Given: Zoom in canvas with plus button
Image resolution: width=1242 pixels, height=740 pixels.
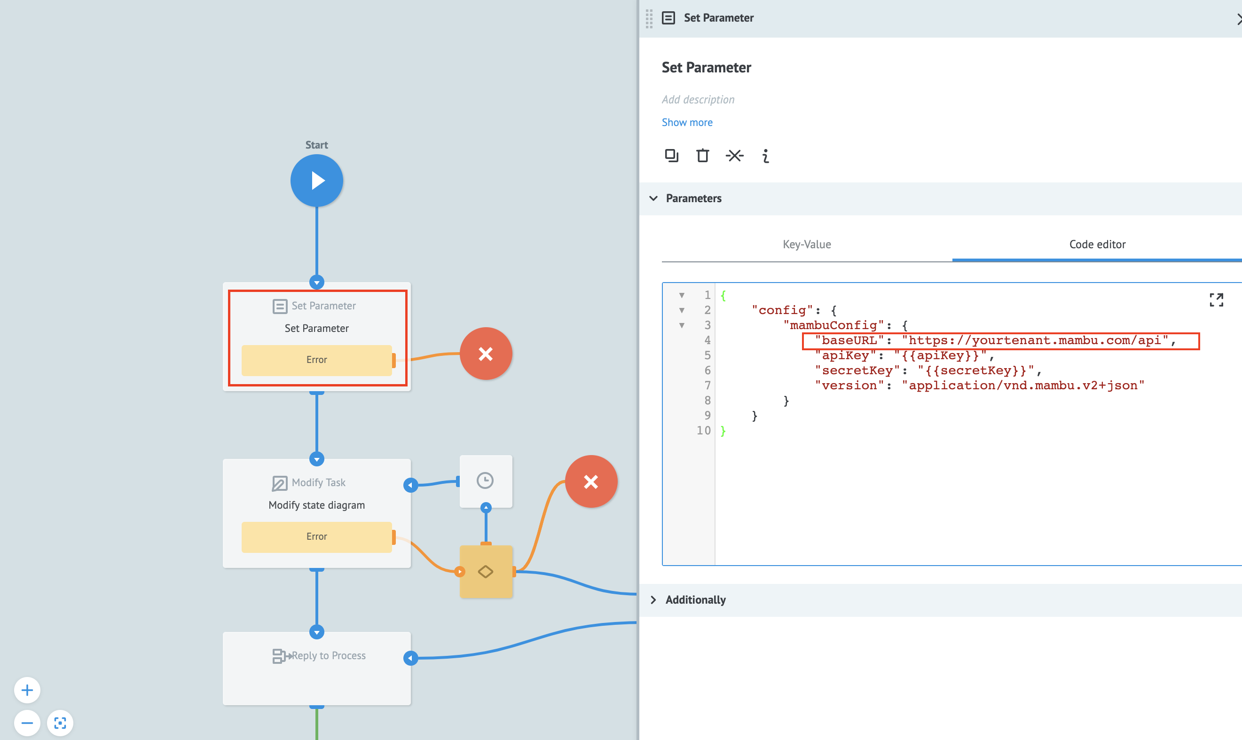Looking at the screenshot, I should (x=27, y=690).
